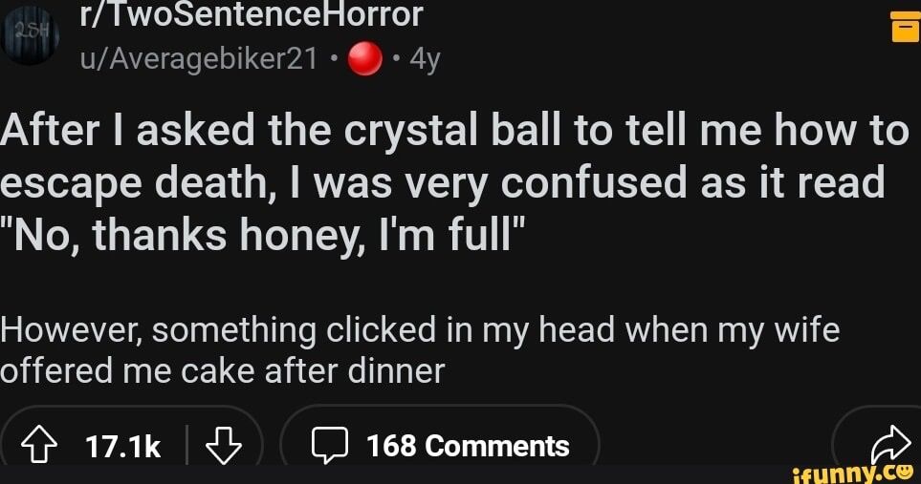Click the ifunny watermark text

click(840, 471)
